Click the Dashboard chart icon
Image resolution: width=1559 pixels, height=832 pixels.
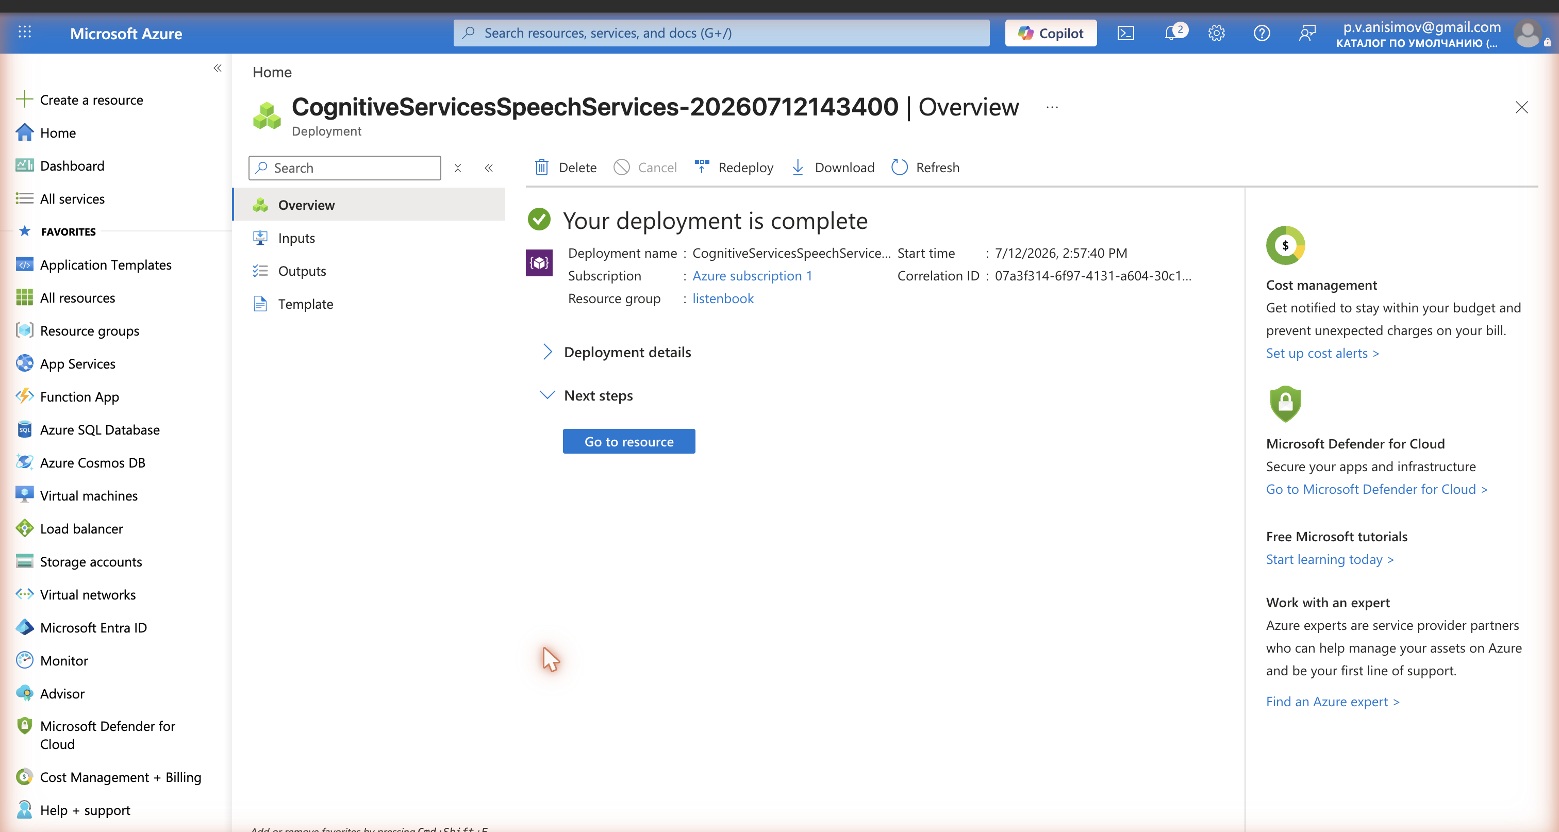tap(24, 165)
